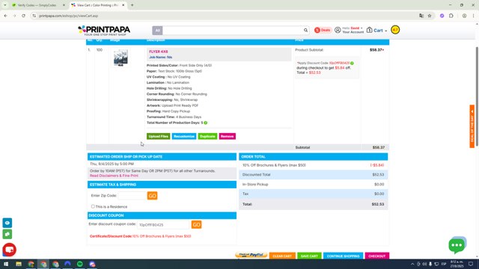Click the Upload Files button

158,136
